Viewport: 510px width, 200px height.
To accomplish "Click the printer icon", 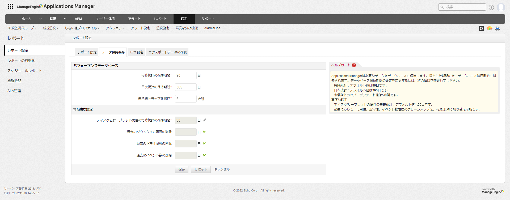I will point(497,28).
